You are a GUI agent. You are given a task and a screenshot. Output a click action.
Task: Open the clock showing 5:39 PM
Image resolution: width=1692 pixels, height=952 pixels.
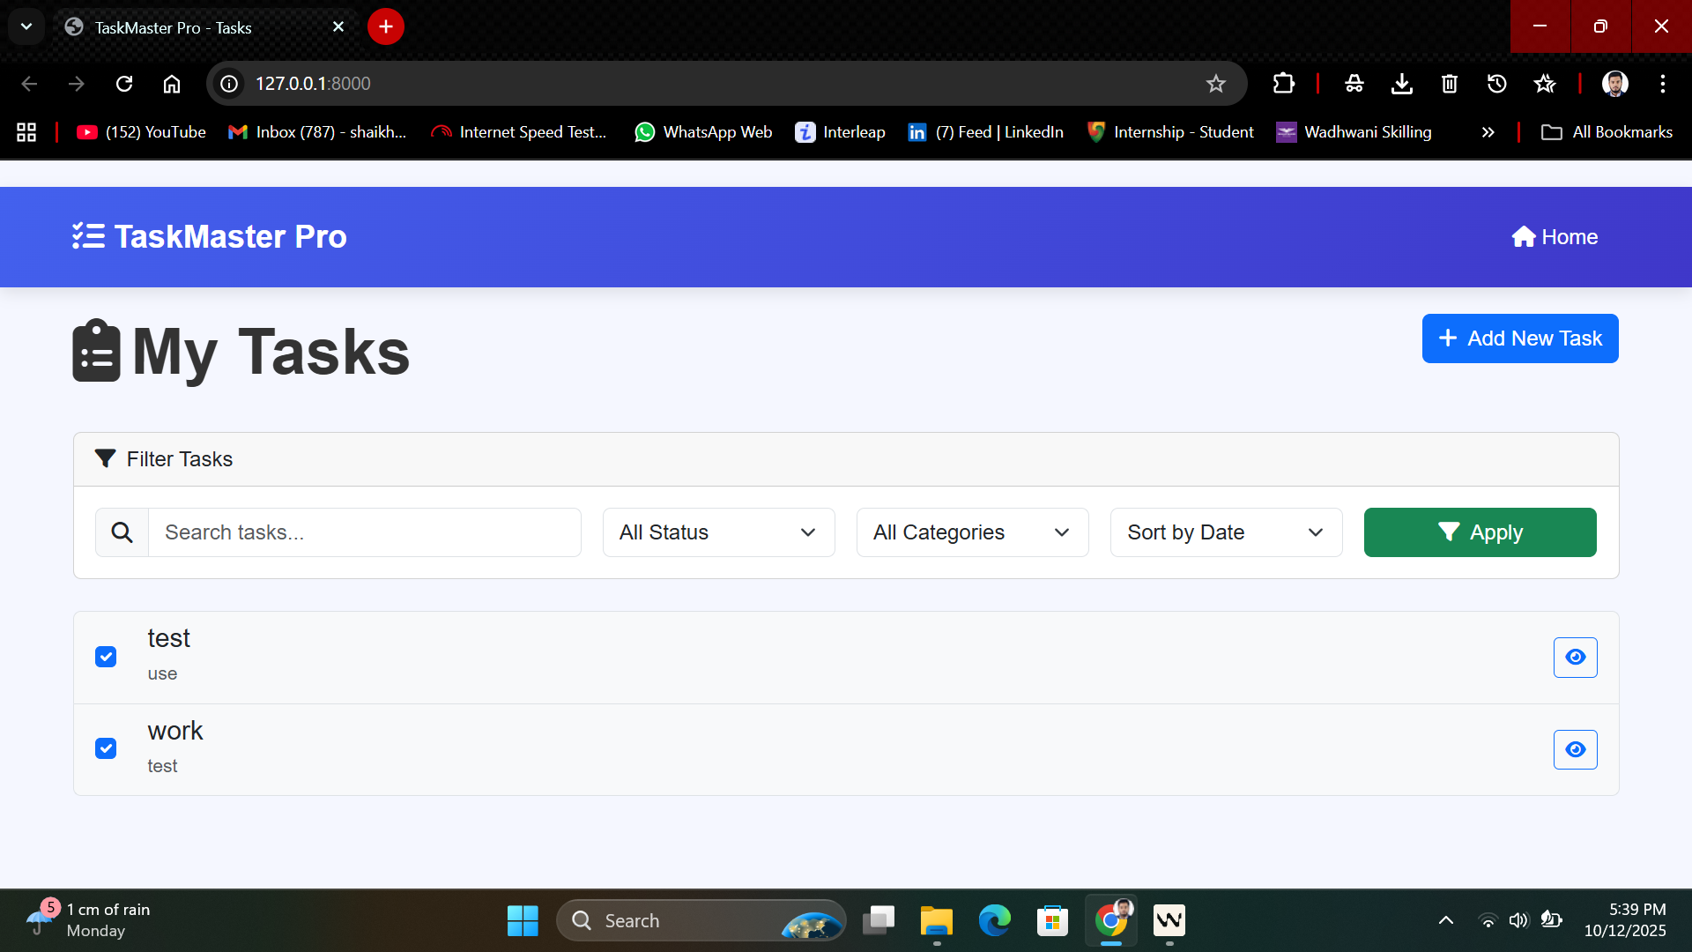point(1625,920)
